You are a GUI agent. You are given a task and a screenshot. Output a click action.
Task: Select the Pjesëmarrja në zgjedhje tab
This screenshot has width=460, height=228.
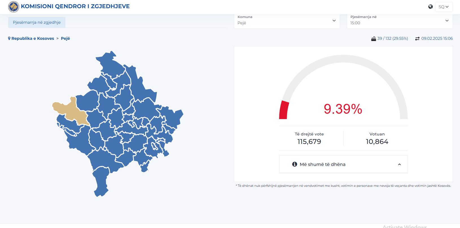tap(37, 22)
